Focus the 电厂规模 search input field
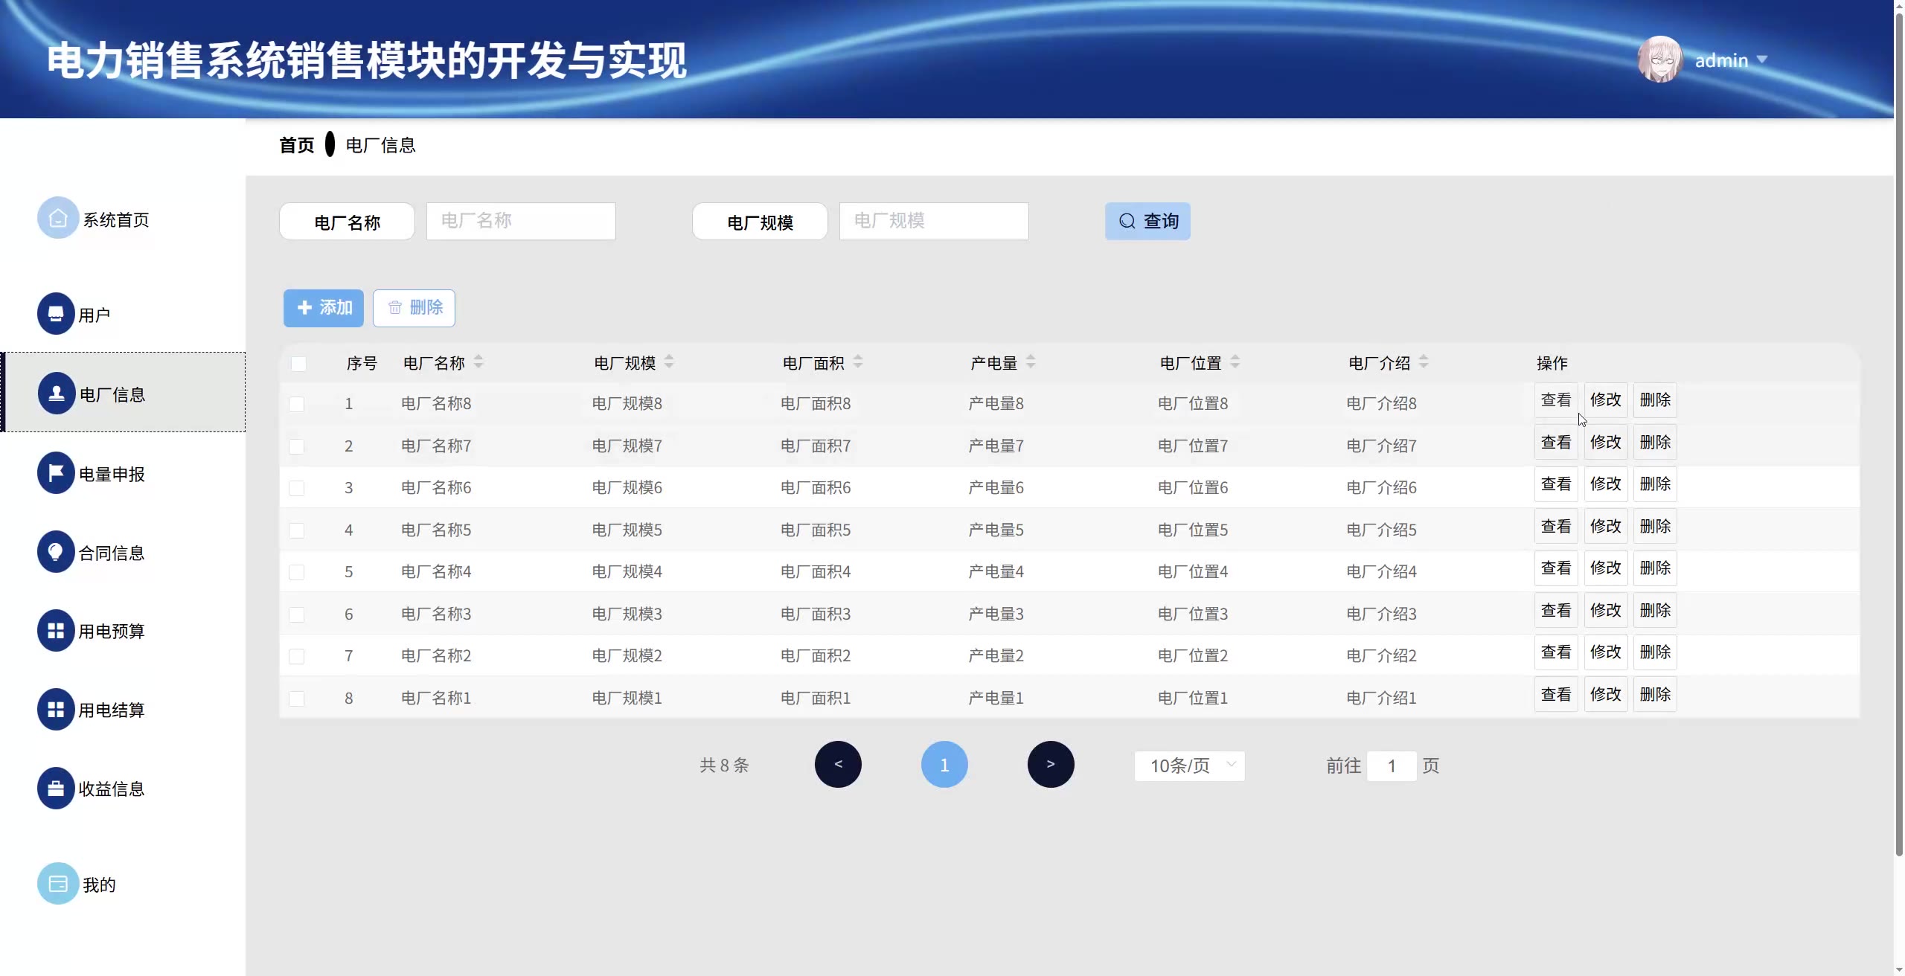 click(x=933, y=221)
